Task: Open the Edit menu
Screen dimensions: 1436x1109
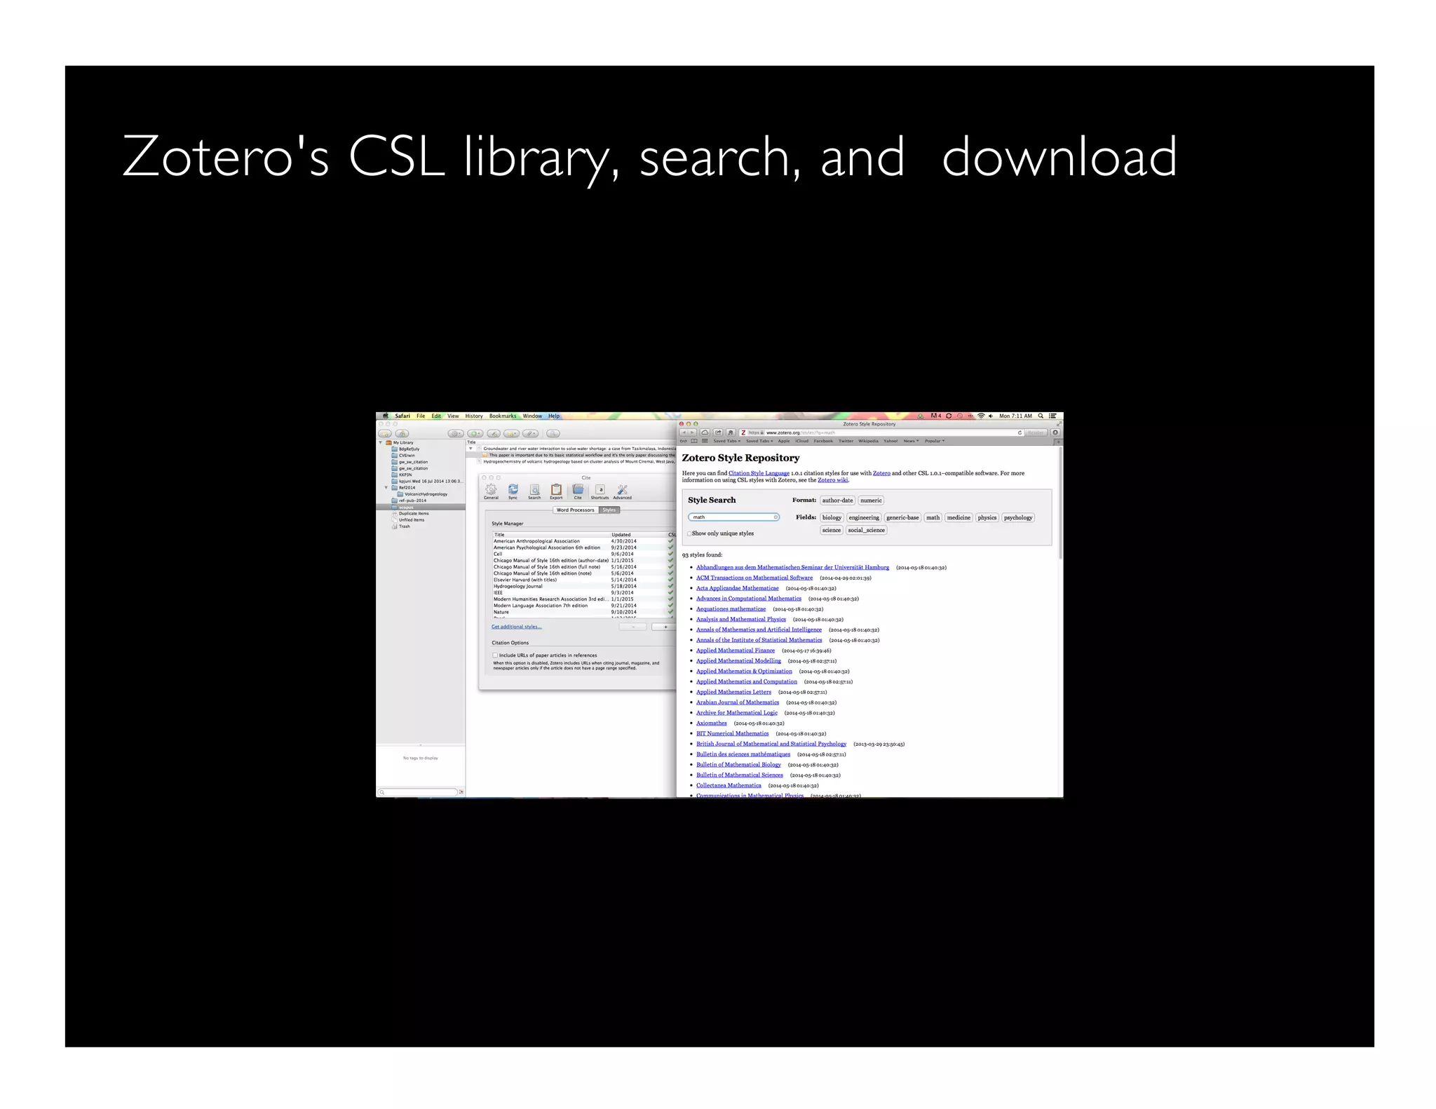Action: coord(436,416)
